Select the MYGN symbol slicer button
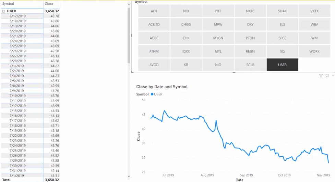Screen dimensions: 335x182 point(218,38)
